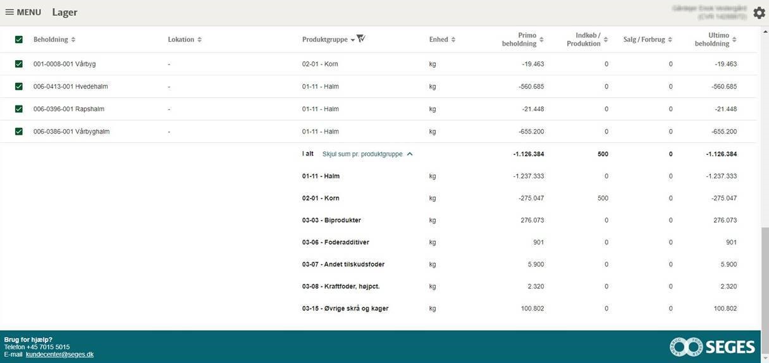Screen dimensions: 769x363
Task: Click 02-01 - Korn summary row
Action: [321, 198]
